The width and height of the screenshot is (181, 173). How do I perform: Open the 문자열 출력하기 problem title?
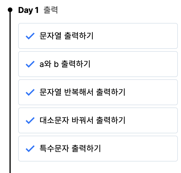tap(66, 36)
